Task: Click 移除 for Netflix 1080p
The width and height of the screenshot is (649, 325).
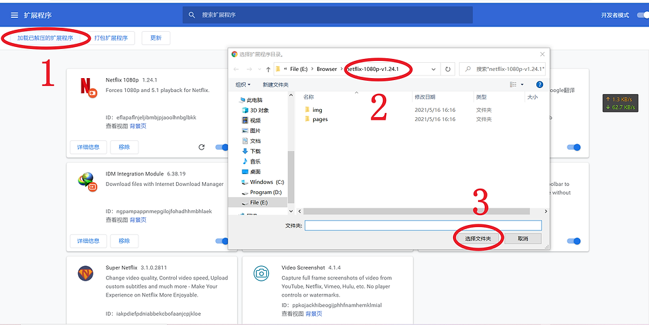Action: click(x=125, y=147)
